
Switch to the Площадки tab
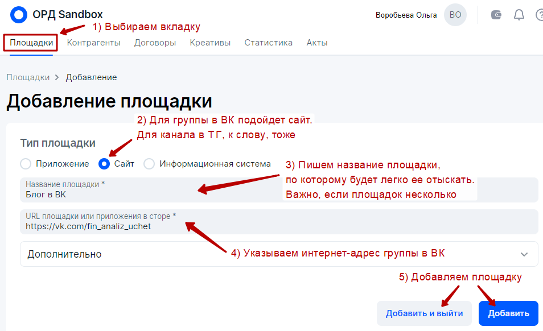pos(31,43)
